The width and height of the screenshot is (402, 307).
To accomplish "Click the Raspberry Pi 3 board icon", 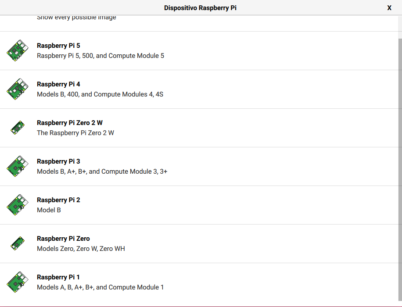I will point(18,166).
